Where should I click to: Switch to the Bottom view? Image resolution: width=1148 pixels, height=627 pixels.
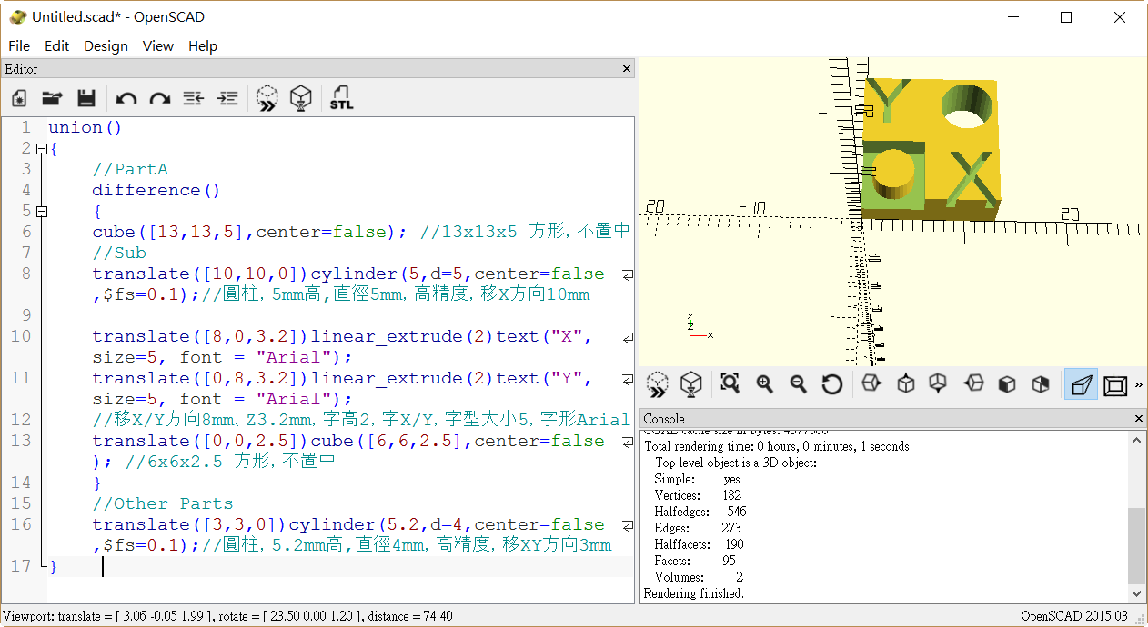click(938, 384)
